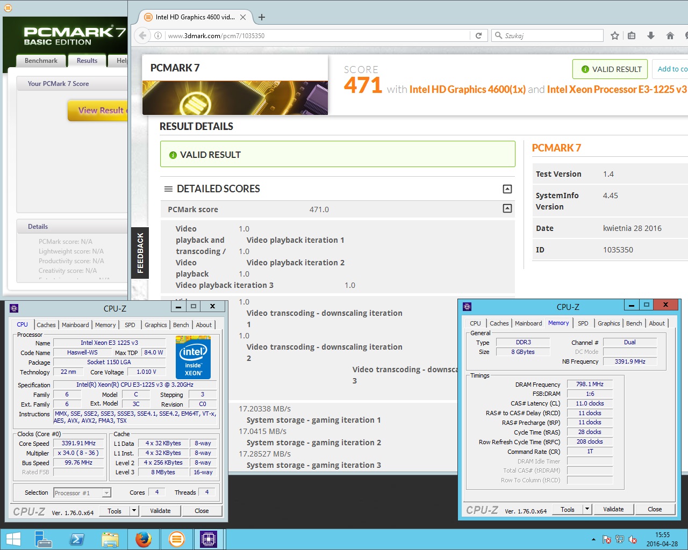Open the vertical FEEDBACK tab
The image size is (688, 550).
click(140, 252)
